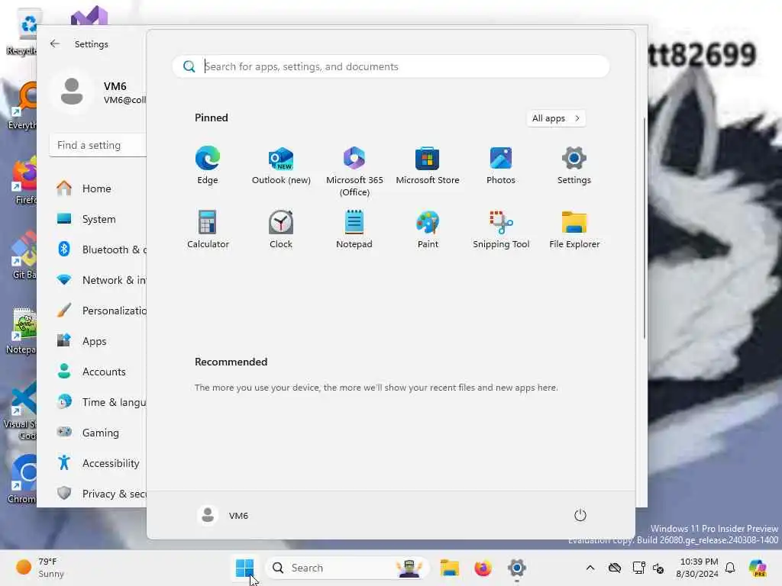
Task: Click the Find a setting search field
Action: point(98,145)
